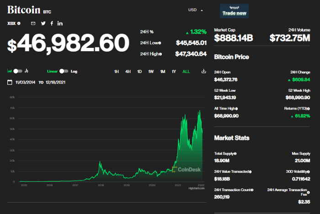Image resolution: width=320 pixels, height=214 pixels.
Task: Click the XBX index label
Action: point(11,23)
